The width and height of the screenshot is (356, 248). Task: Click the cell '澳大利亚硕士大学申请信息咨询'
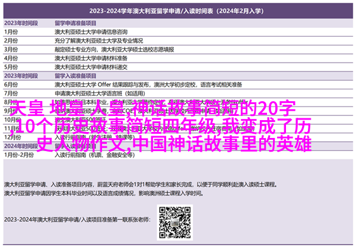[x=91, y=32]
